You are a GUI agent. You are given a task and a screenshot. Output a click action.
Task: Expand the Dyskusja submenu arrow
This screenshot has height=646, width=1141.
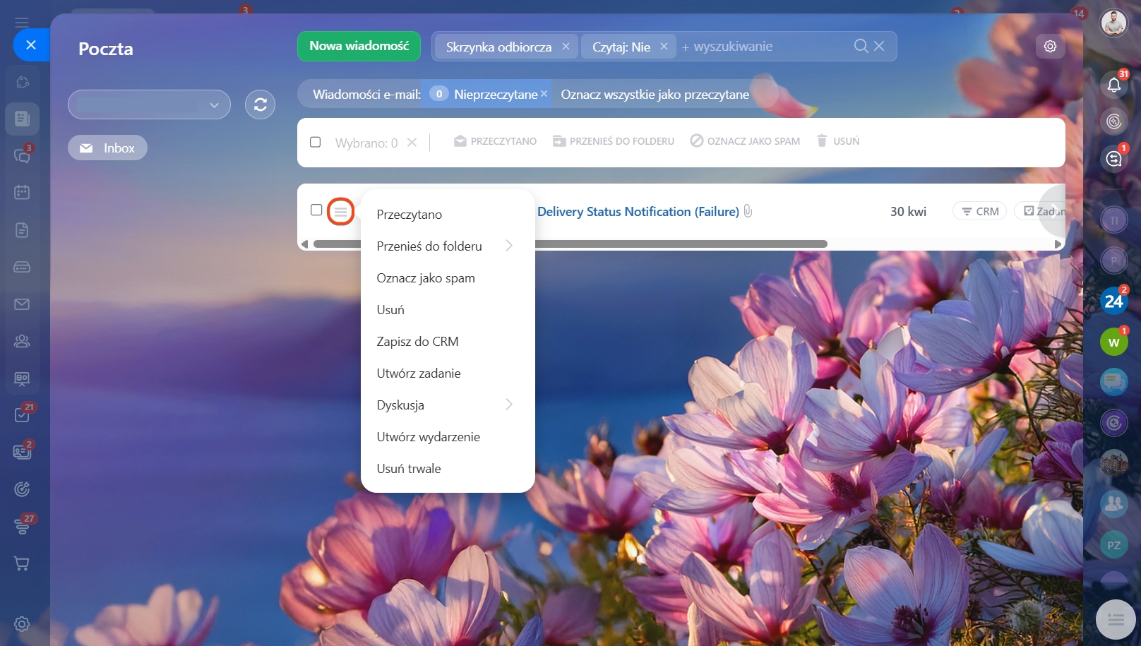point(509,405)
